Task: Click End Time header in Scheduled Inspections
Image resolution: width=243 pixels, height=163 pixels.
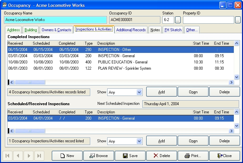Action: pos(223,112)
